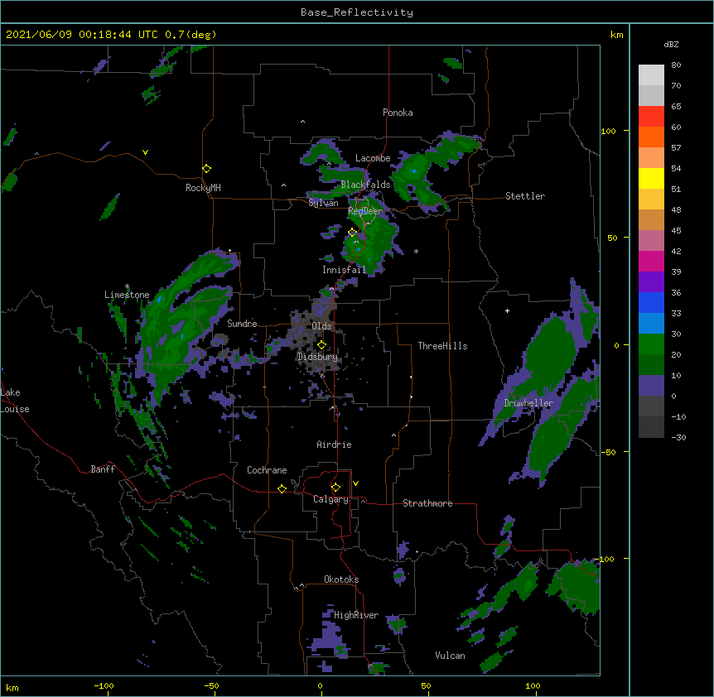Click the Blackfalds city label

pyautogui.click(x=365, y=185)
